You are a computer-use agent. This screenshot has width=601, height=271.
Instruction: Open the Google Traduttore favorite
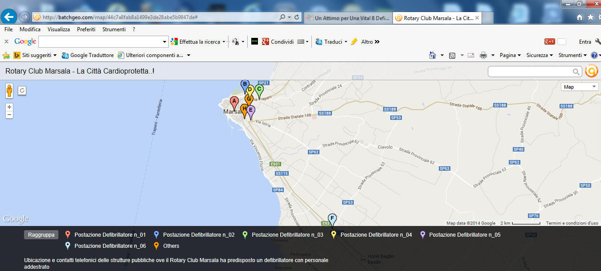(88, 55)
